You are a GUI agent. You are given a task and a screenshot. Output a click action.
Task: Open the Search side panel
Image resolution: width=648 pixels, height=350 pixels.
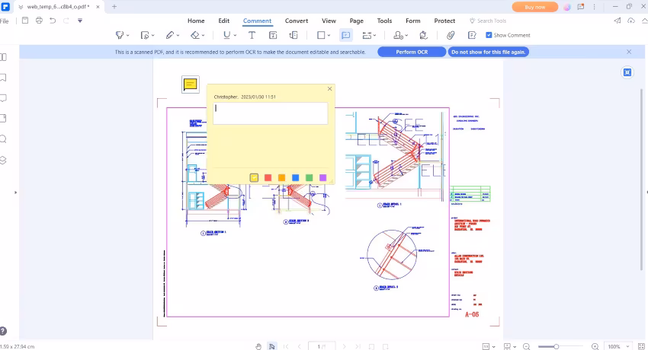coord(3,139)
